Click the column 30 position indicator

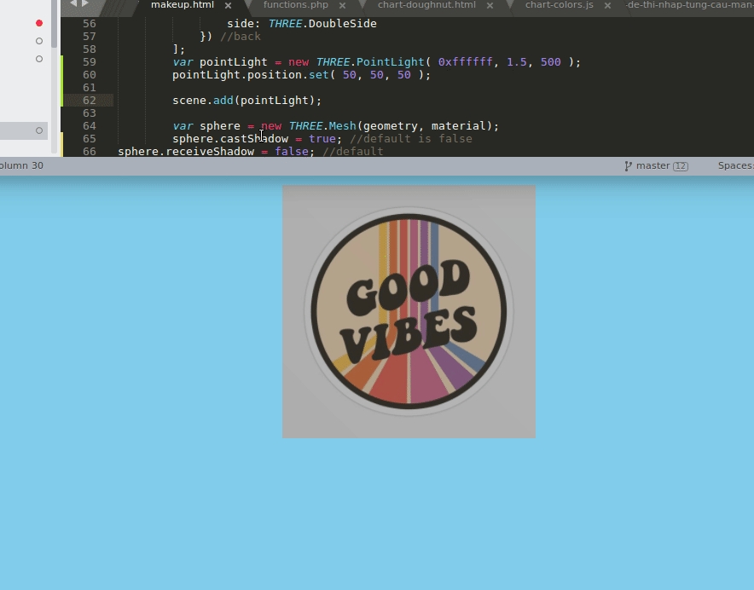click(x=20, y=166)
